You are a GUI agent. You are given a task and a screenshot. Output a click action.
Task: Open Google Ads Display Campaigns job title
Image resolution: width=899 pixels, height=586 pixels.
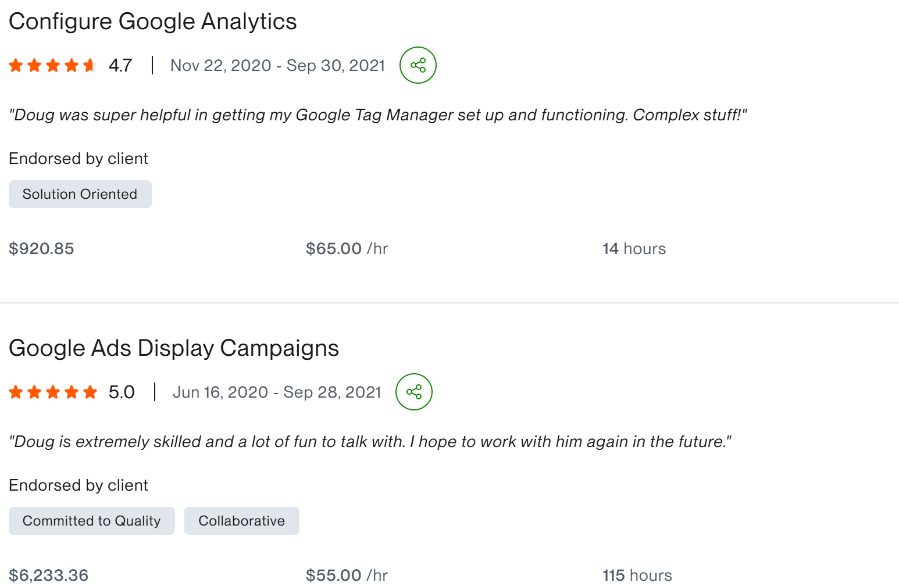coord(174,349)
